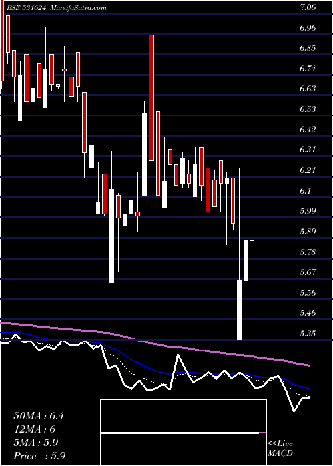
Task: Click the 6.42 price axis label
Action: pos(308,130)
